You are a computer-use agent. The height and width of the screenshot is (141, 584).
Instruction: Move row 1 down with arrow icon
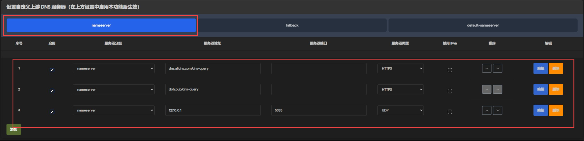pyautogui.click(x=498, y=68)
